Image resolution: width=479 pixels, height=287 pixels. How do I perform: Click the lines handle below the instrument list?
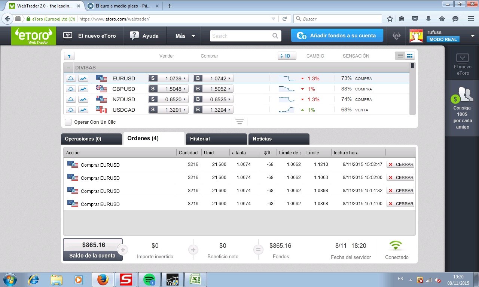[240, 122]
